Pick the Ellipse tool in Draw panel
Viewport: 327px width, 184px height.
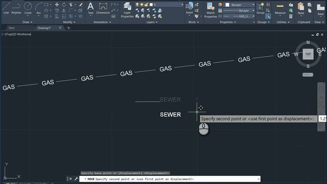pos(46,10)
